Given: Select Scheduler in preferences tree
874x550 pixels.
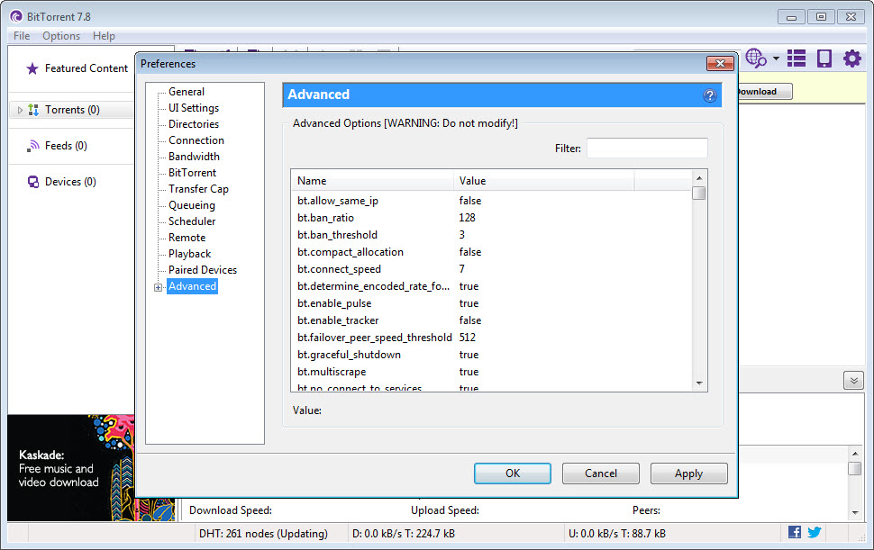Looking at the screenshot, I should (x=192, y=221).
